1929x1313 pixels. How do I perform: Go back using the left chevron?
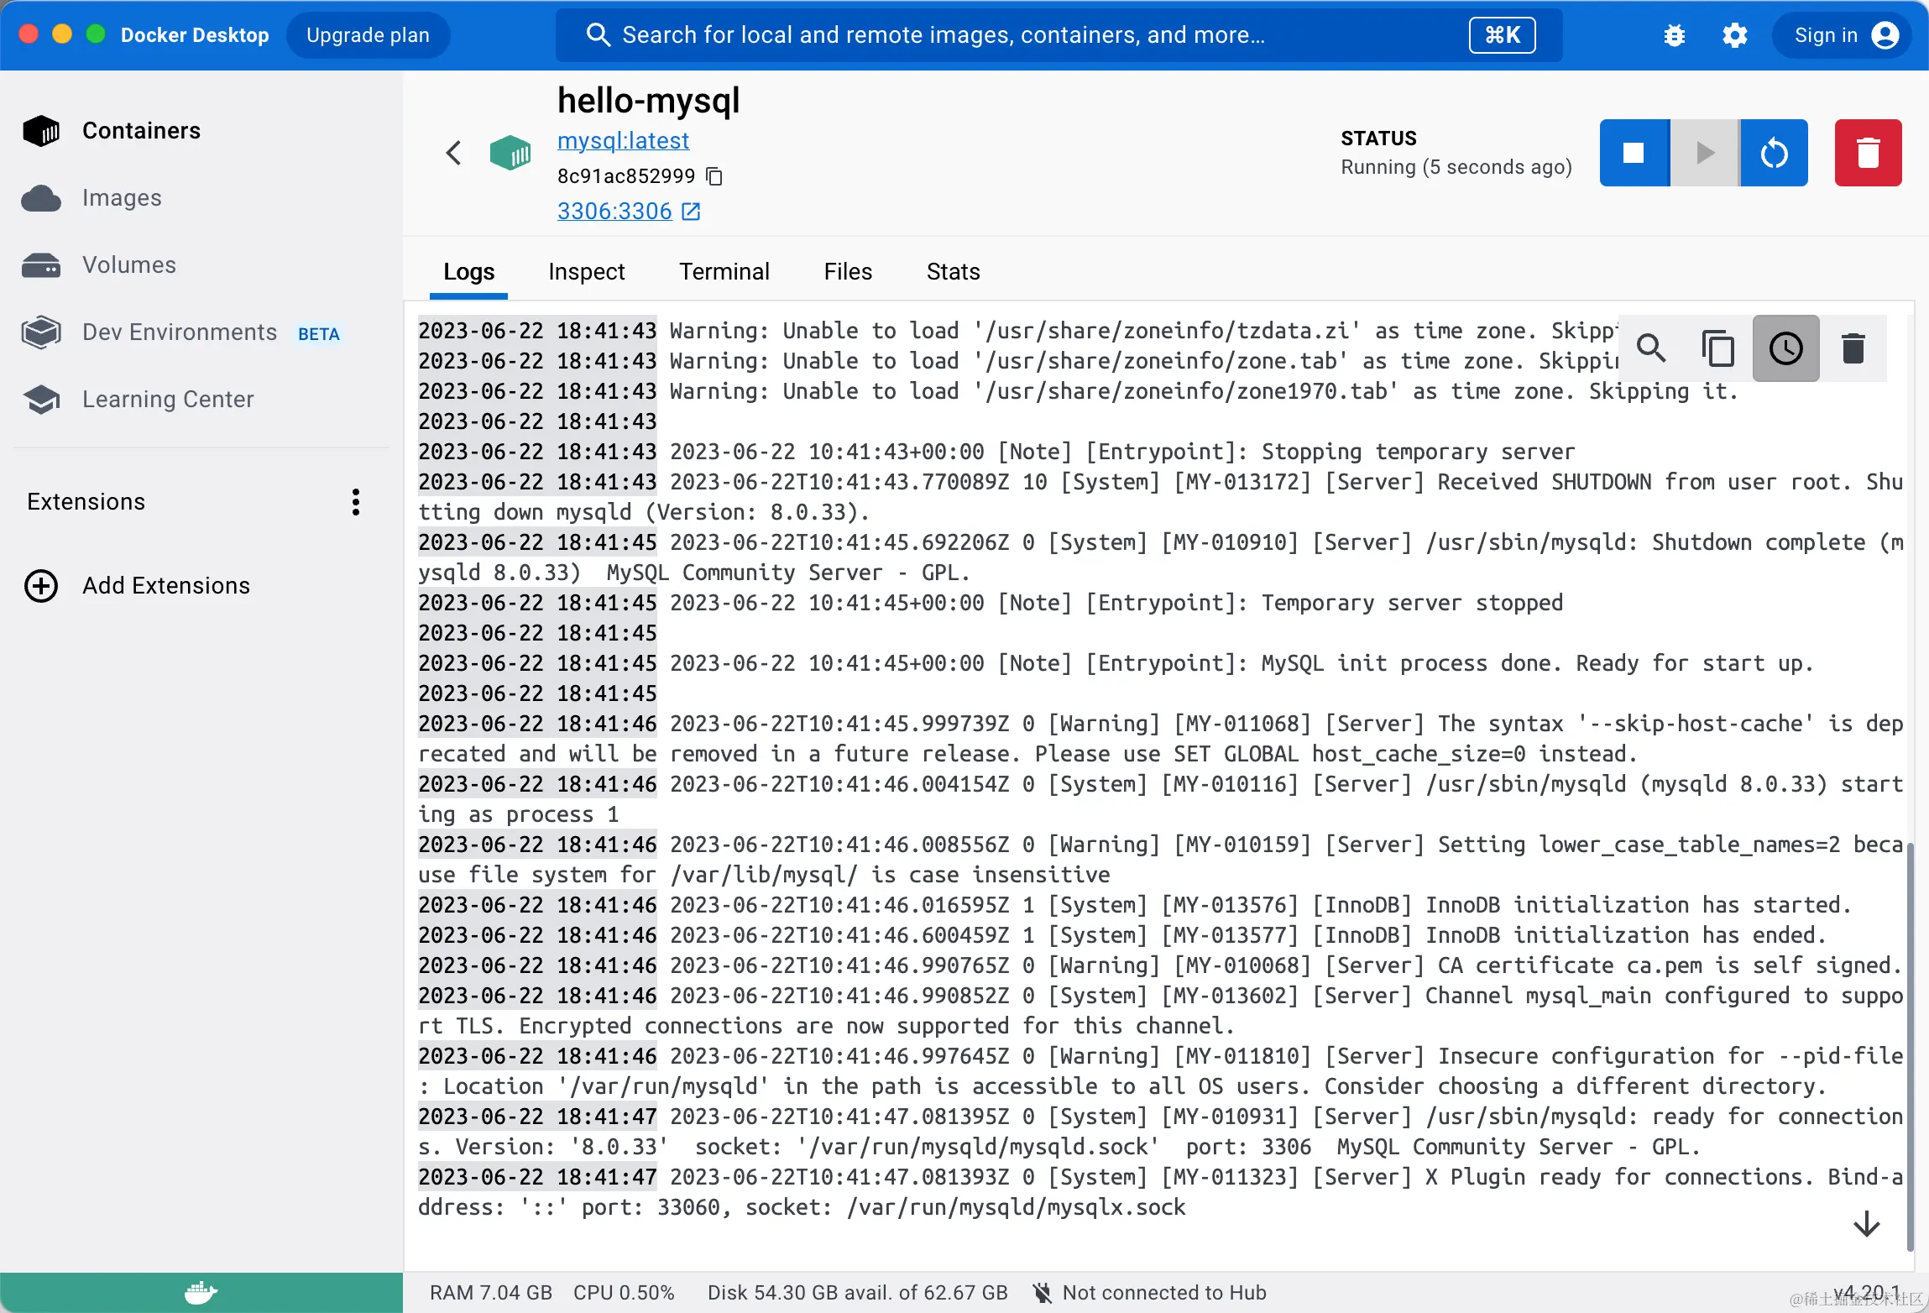(x=454, y=153)
